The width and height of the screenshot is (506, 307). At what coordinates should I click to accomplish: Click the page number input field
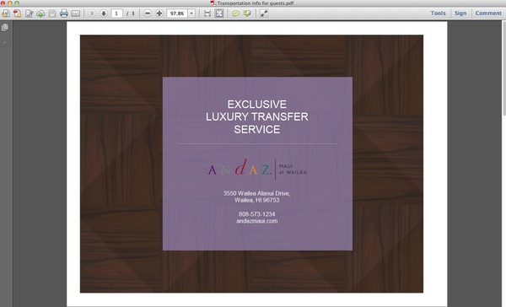click(116, 13)
